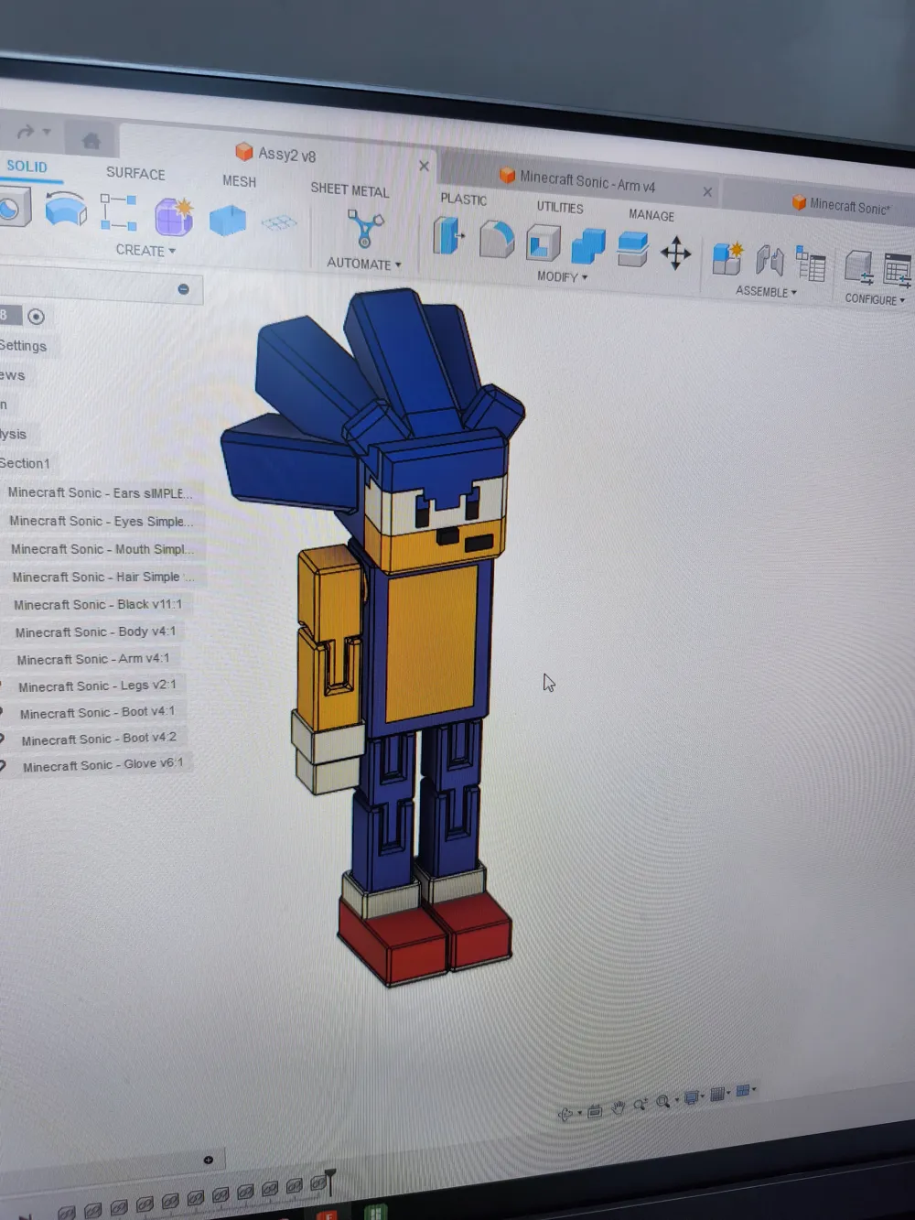Select the Fillet tool
The height and width of the screenshot is (1220, 915).
(496, 239)
